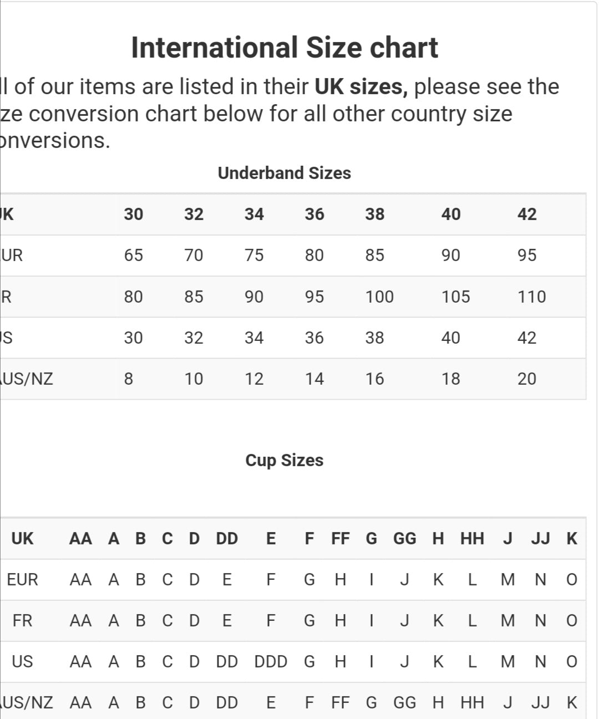Click the "International Size chart" heading

(x=285, y=48)
